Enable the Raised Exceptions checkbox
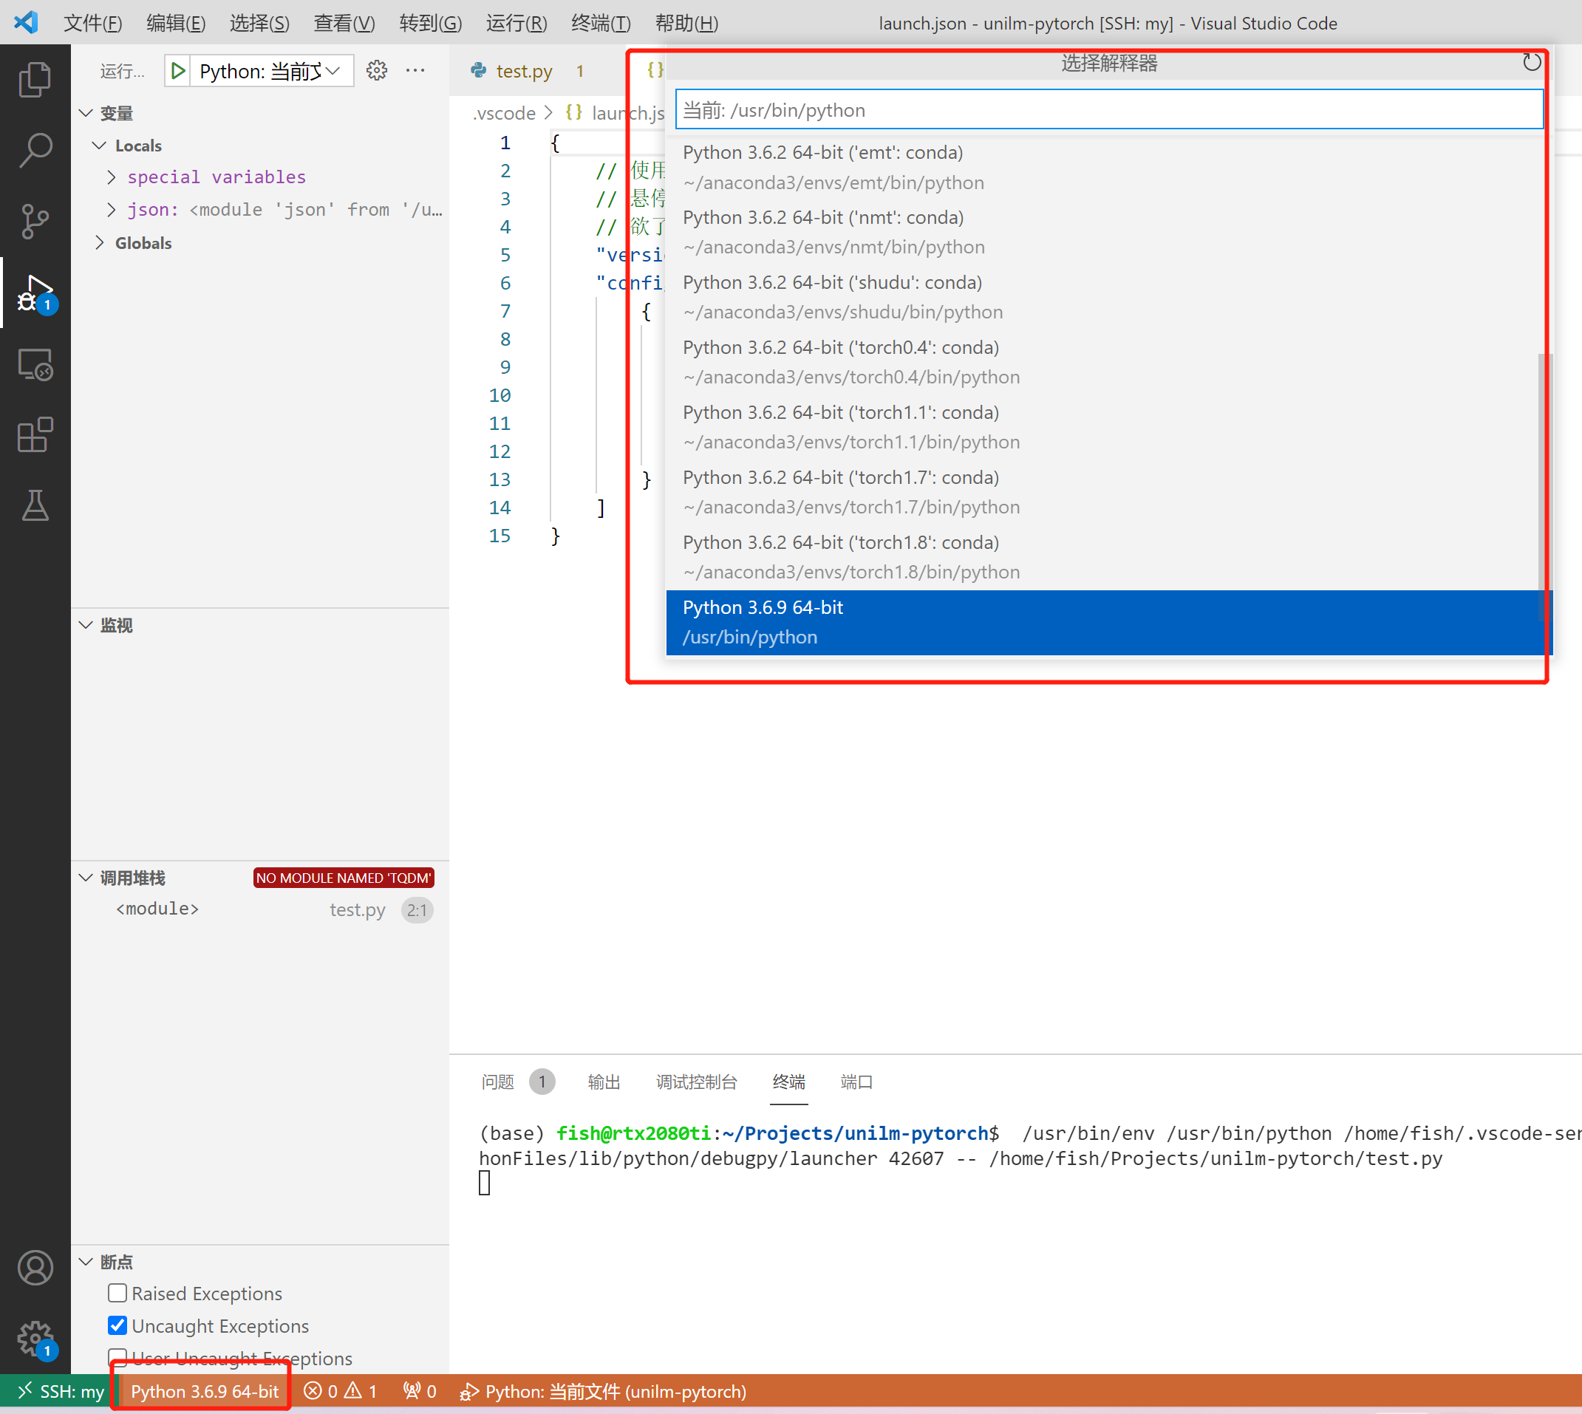Image resolution: width=1582 pixels, height=1414 pixels. point(117,1293)
